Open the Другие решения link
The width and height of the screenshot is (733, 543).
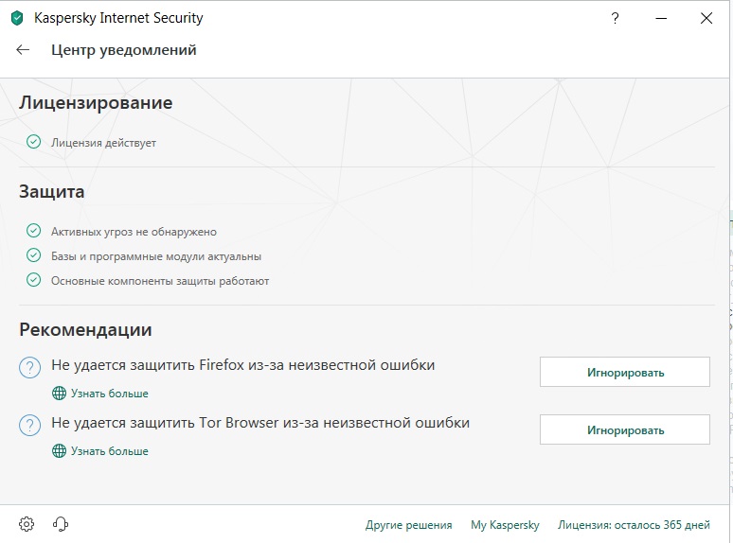[x=408, y=525]
